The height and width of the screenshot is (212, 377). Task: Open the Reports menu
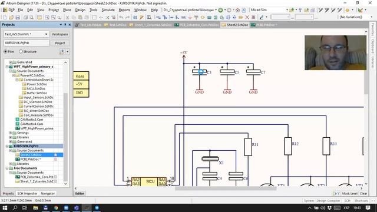(124, 10)
